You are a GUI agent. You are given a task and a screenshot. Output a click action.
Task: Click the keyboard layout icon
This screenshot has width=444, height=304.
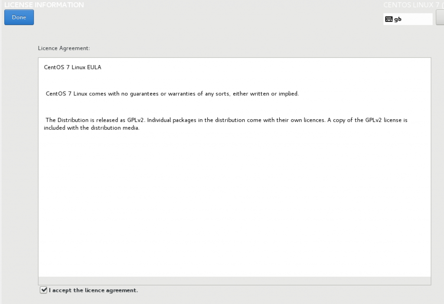389,19
